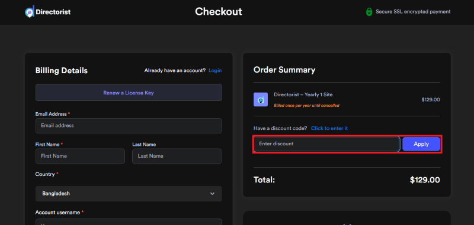This screenshot has height=225, width=474.
Task: Click the 'Already have an account?' text
Action: [175, 70]
